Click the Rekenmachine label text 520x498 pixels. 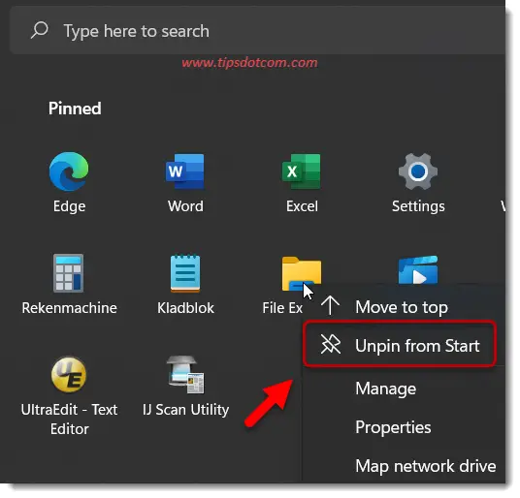click(x=69, y=307)
